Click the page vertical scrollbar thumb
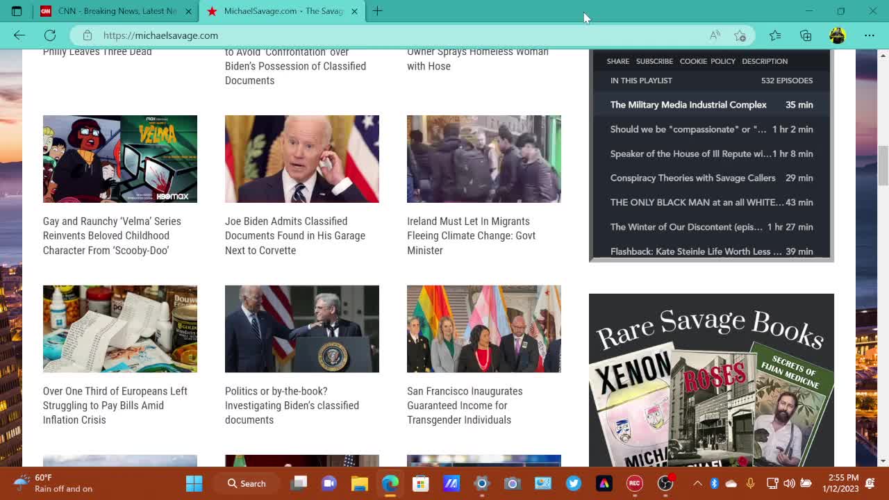This screenshot has height=500, width=889. 883,165
